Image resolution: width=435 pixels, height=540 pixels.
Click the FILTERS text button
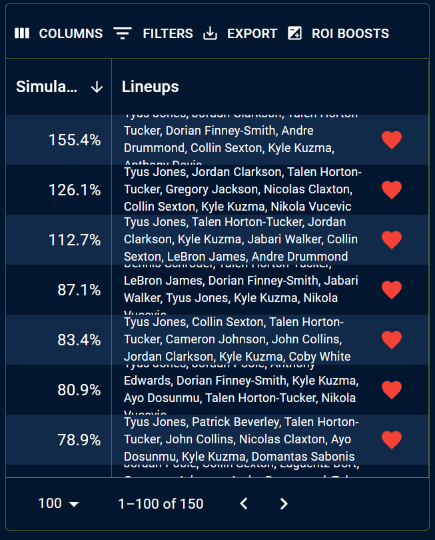(168, 33)
